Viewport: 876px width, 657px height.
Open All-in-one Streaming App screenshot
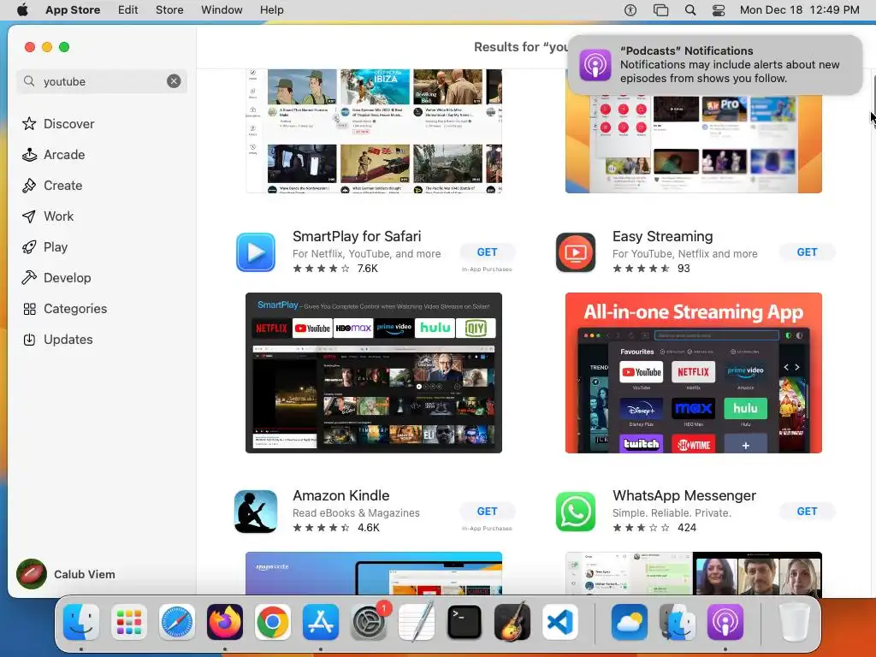click(x=693, y=373)
